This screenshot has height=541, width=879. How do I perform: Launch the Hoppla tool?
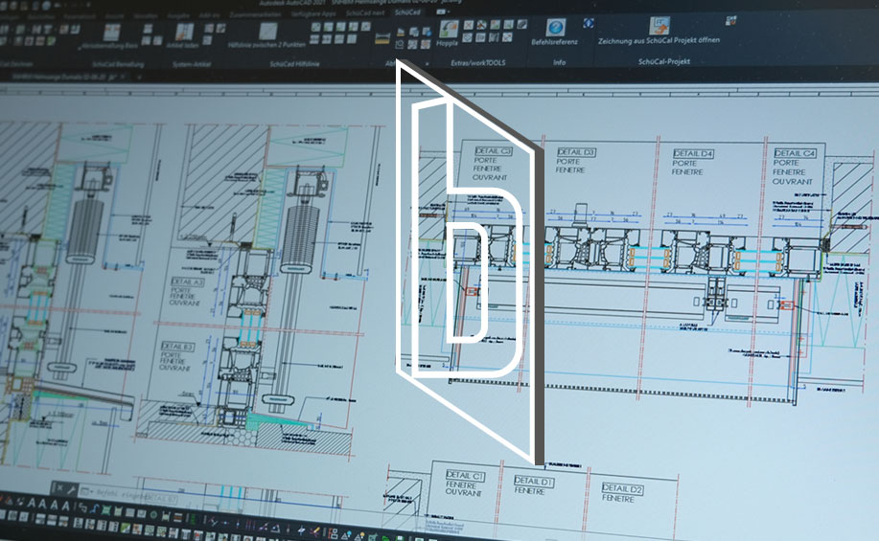[x=448, y=29]
